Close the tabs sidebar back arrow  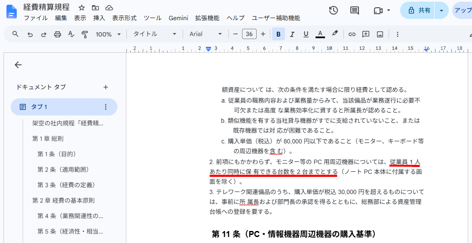pos(18,65)
